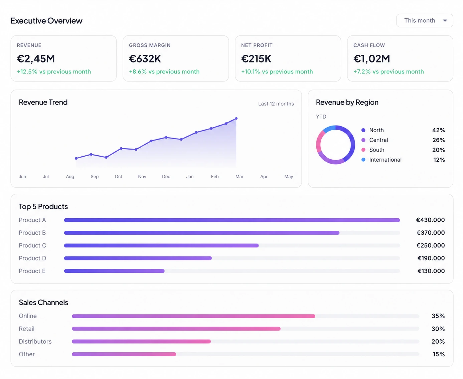This screenshot has width=463, height=379.
Task: Click the Central legend color dot
Action: click(x=363, y=140)
